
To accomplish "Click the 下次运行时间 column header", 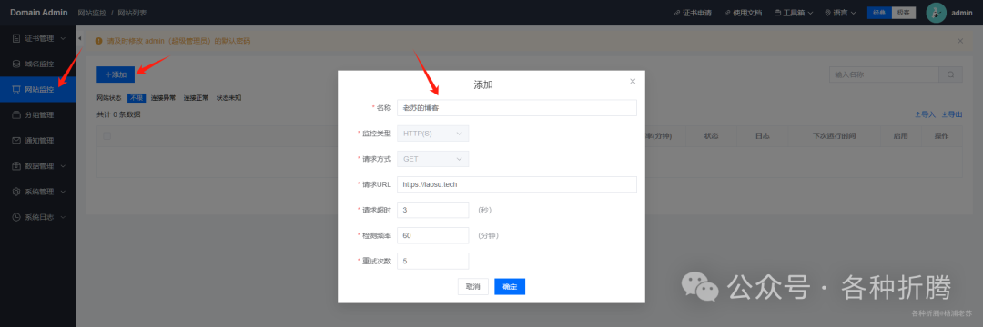I will pos(834,136).
